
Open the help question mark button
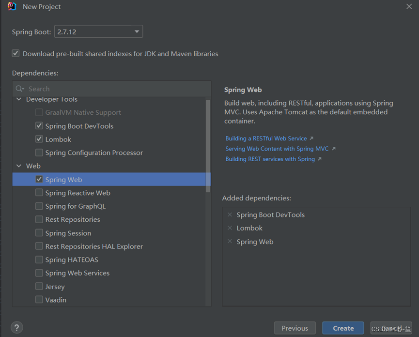[17, 327]
